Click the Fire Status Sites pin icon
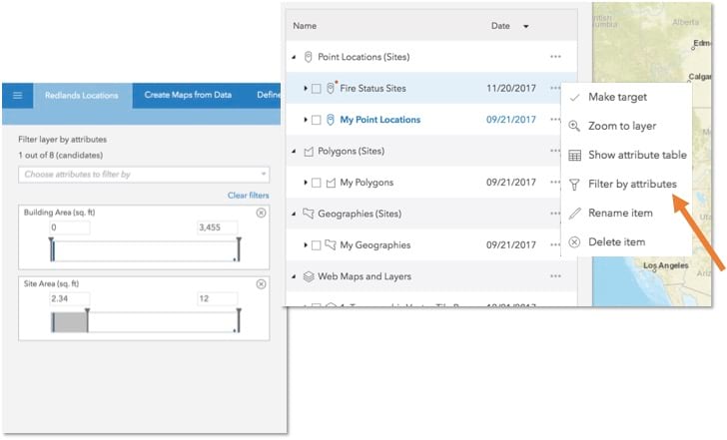The height and width of the screenshot is (440, 727). coord(331,89)
